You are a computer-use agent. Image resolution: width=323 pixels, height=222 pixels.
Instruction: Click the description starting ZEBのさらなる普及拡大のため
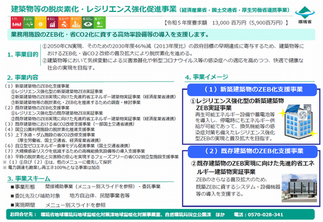coord(238,187)
